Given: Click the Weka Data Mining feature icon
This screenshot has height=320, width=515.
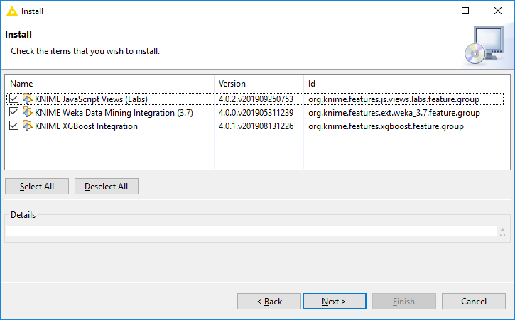Looking at the screenshot, I should click(x=28, y=112).
